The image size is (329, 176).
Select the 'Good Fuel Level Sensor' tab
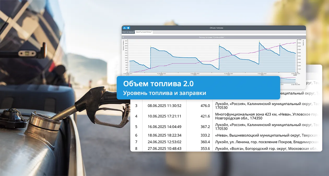pyautogui.click(x=144, y=32)
